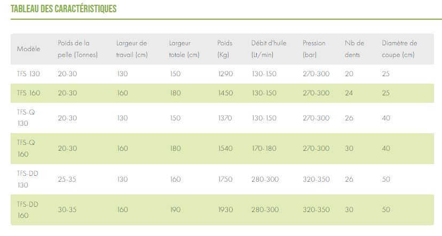Click the Largeur totale column header
The height and width of the screenshot is (236, 442).
(x=184, y=49)
